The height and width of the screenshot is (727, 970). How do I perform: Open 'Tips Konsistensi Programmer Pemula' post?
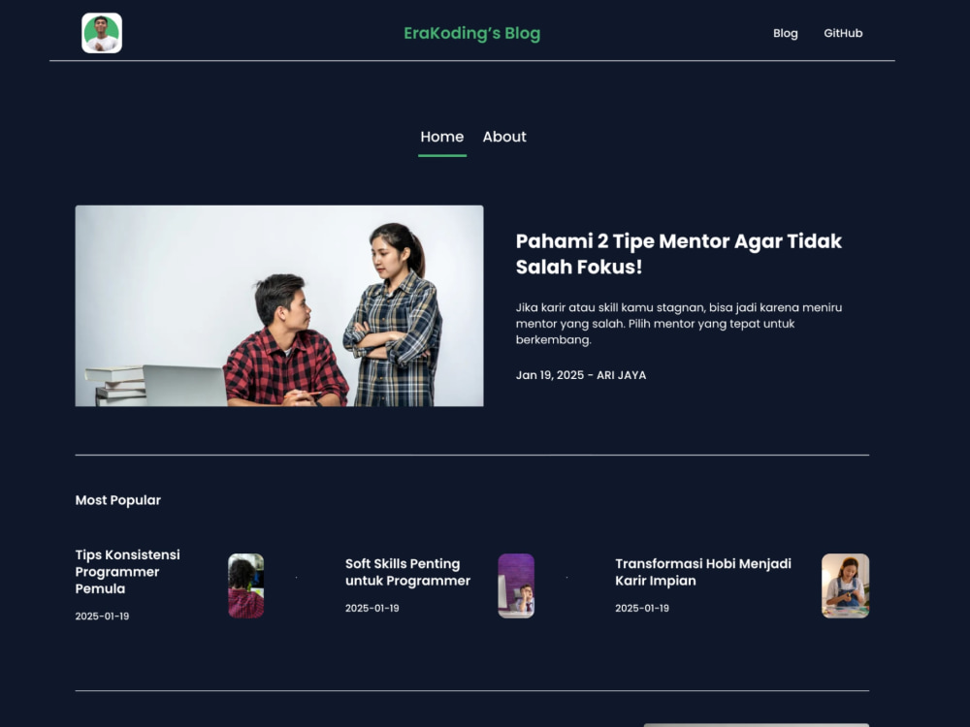[127, 572]
